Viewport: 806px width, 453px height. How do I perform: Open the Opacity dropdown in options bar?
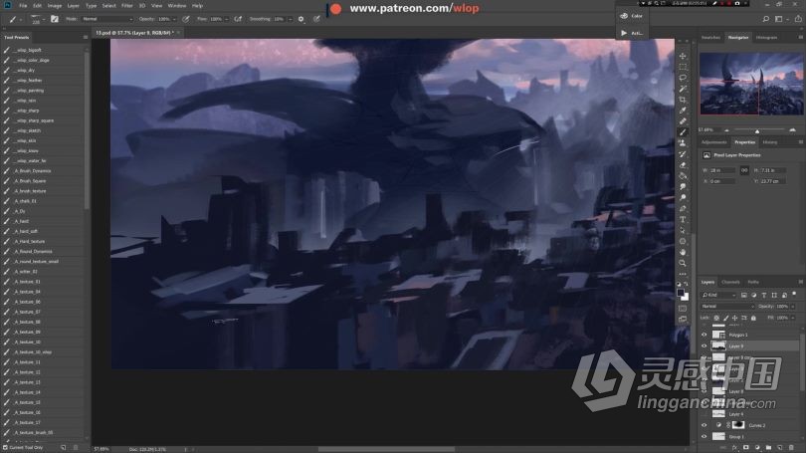pos(175,19)
